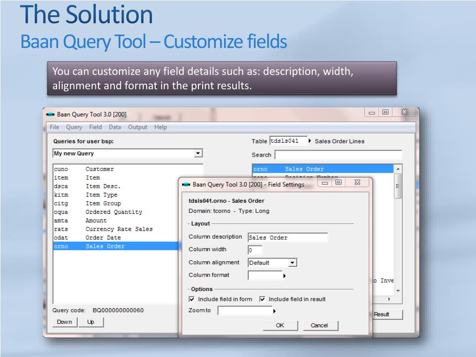Click the Zoom to input field

(245, 311)
